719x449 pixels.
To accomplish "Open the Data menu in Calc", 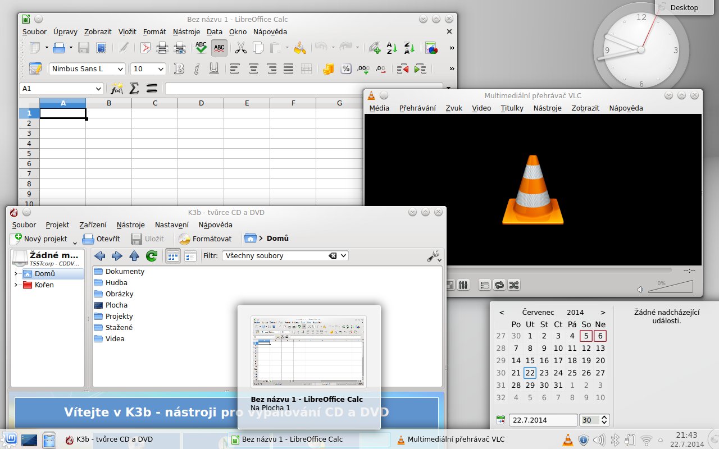I will pos(215,32).
